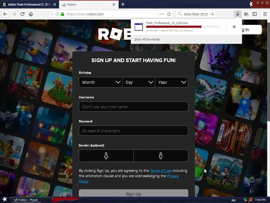Reload the Roblox page
The width and height of the screenshot is (270, 203).
click(x=22, y=14)
